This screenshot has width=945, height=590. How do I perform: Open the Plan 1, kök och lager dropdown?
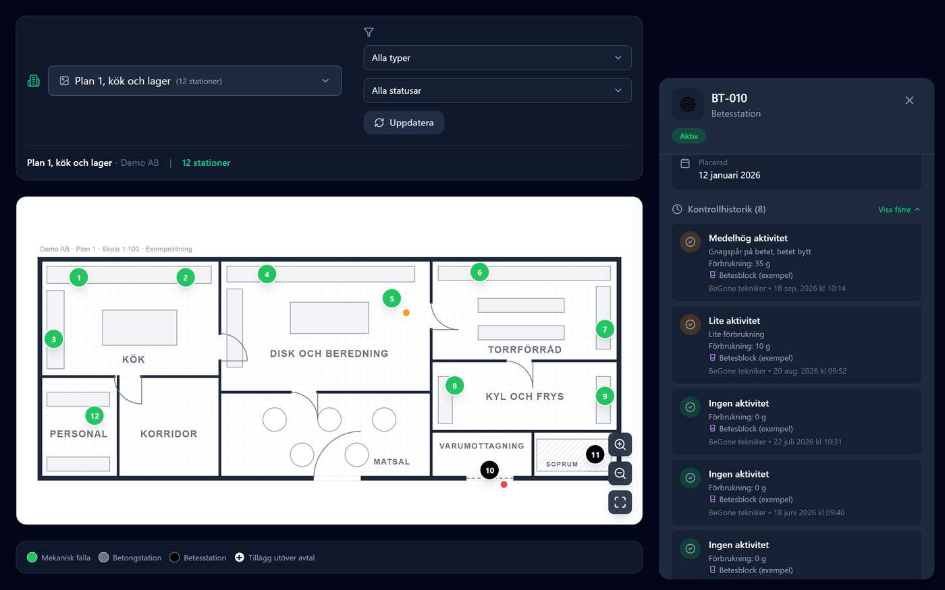[x=194, y=81]
